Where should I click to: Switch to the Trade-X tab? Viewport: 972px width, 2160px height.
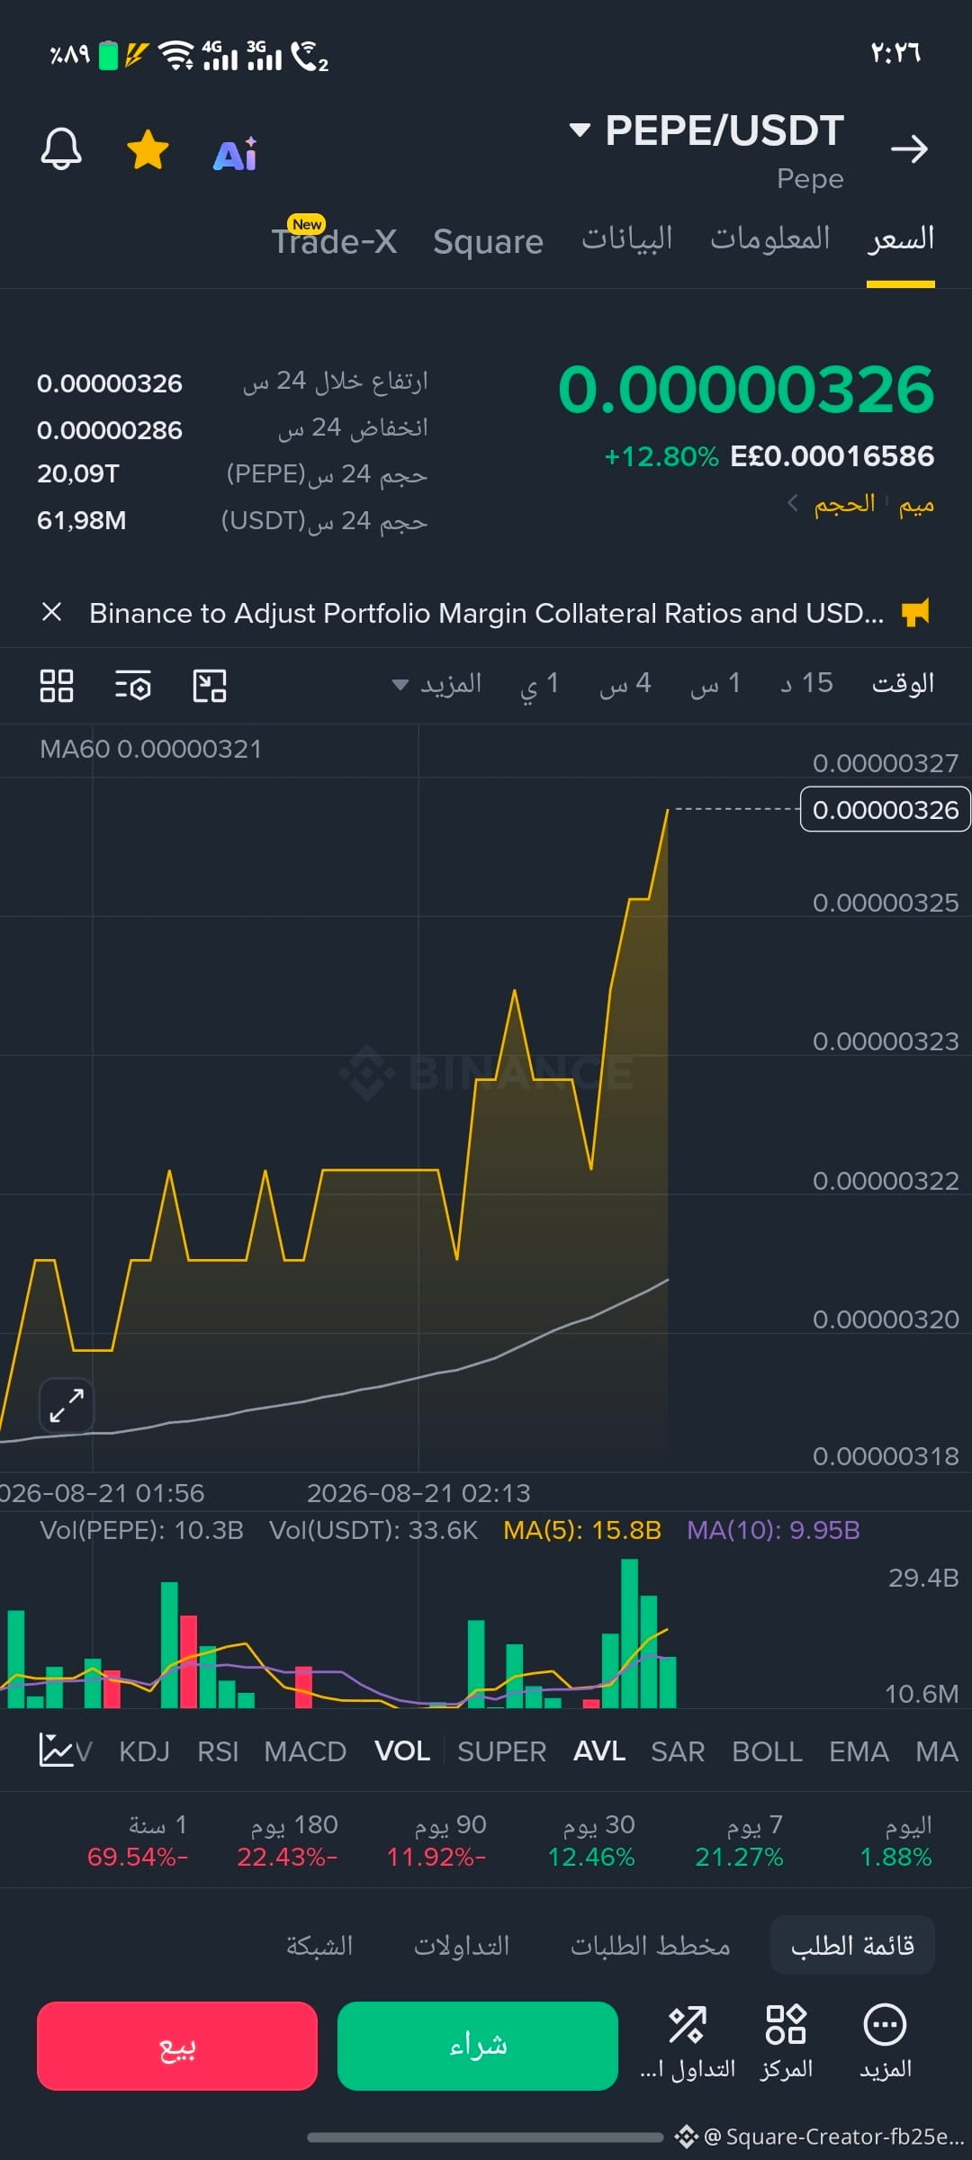point(334,239)
